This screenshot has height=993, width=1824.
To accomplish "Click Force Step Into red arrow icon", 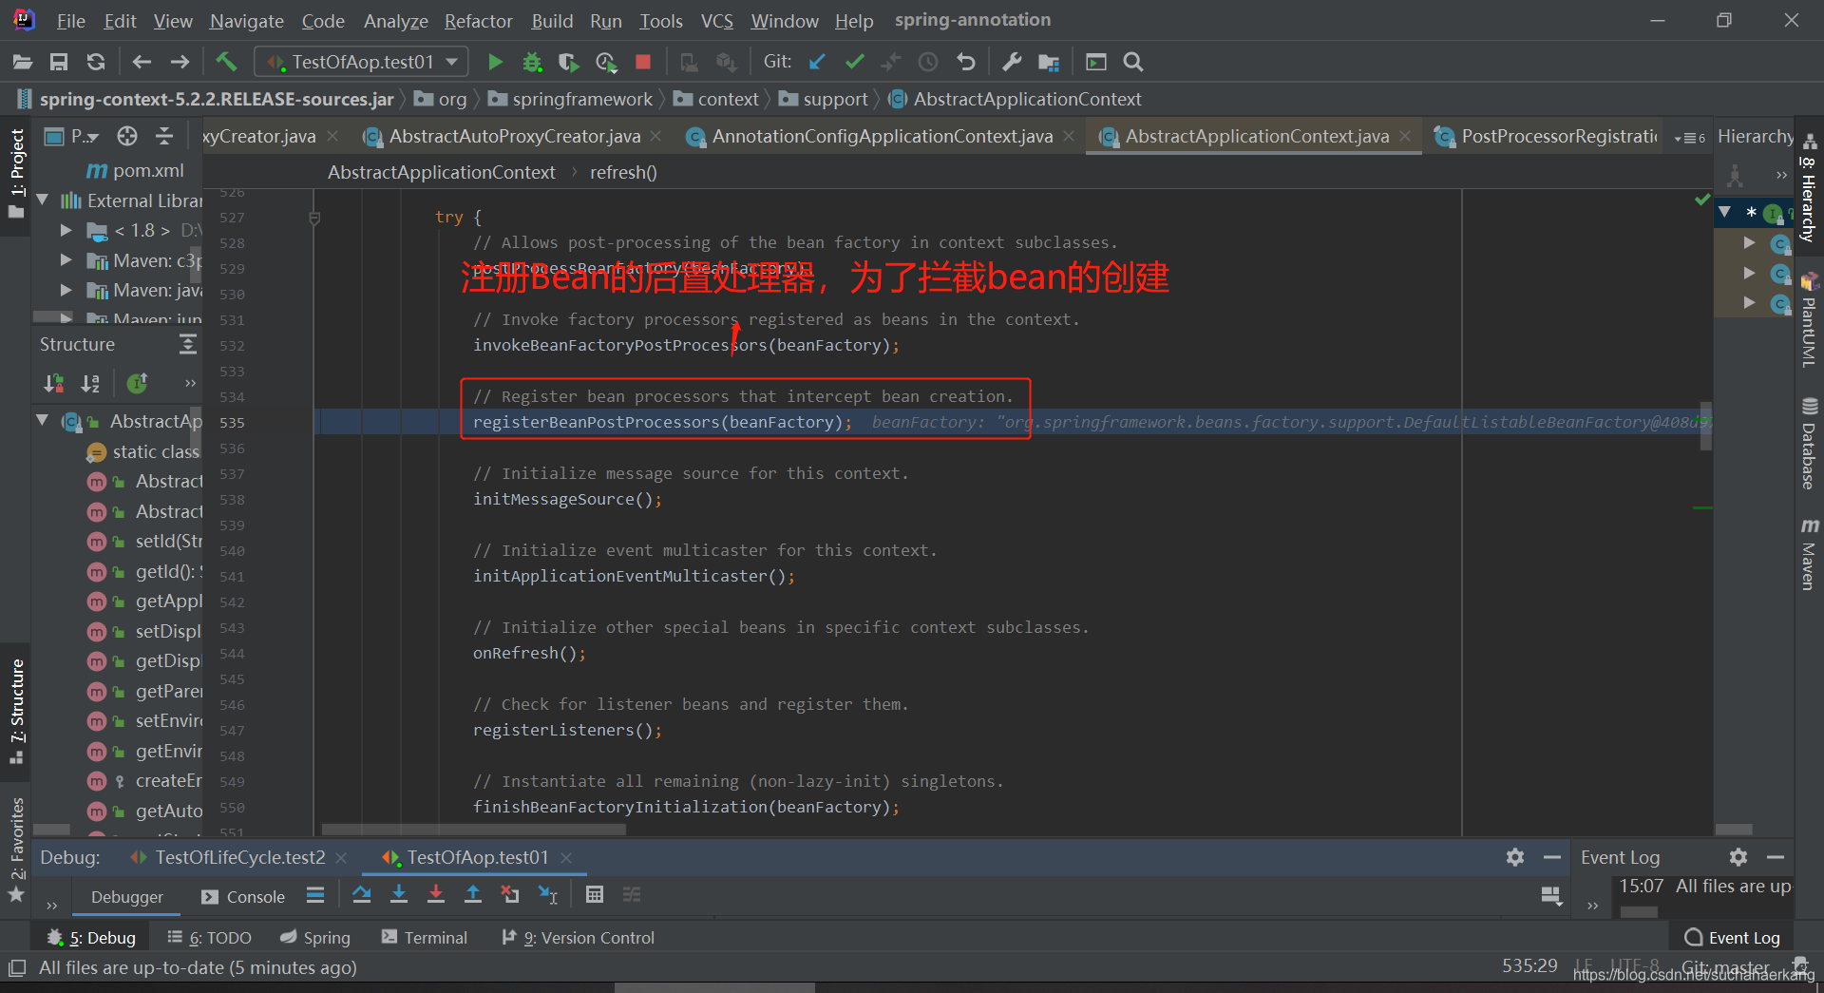I will click(435, 894).
